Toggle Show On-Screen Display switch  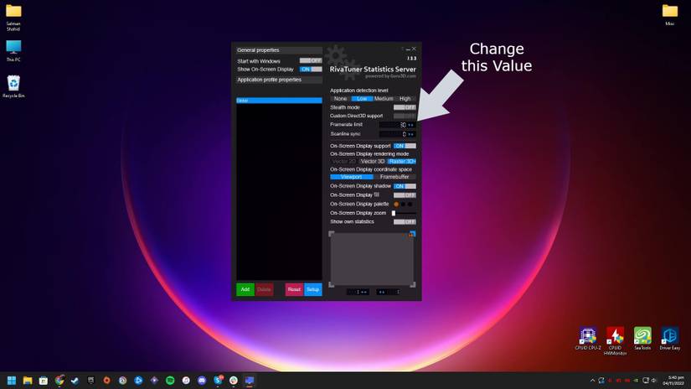(311, 70)
